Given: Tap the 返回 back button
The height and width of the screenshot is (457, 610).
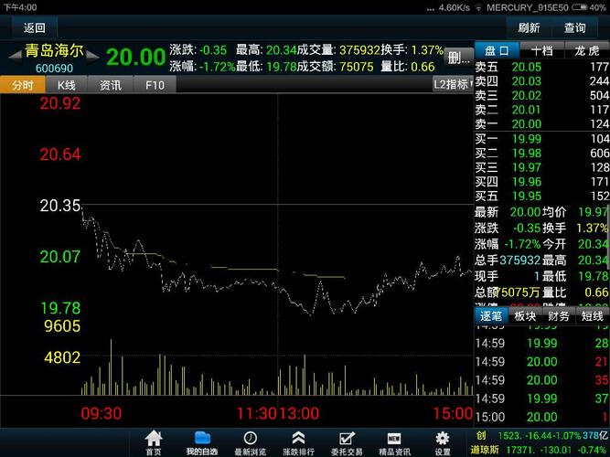Looking at the screenshot, I should (x=35, y=28).
